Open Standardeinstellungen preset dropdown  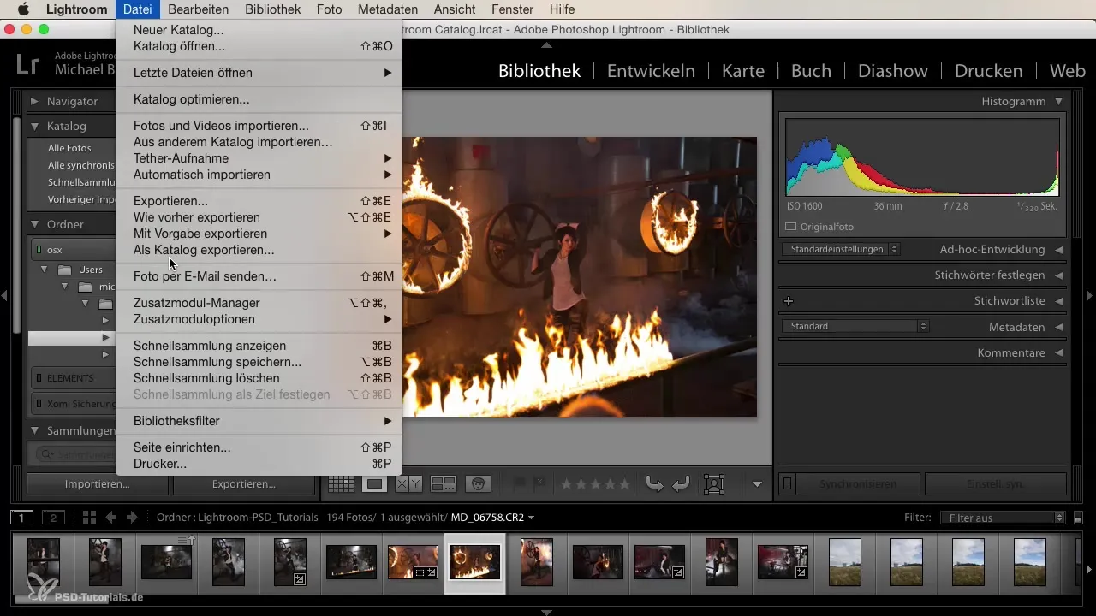point(841,250)
